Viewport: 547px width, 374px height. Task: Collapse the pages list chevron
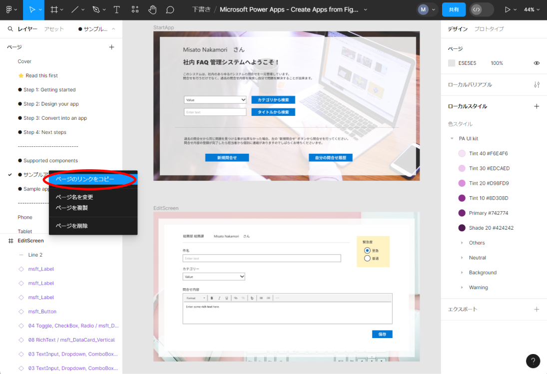click(x=113, y=29)
